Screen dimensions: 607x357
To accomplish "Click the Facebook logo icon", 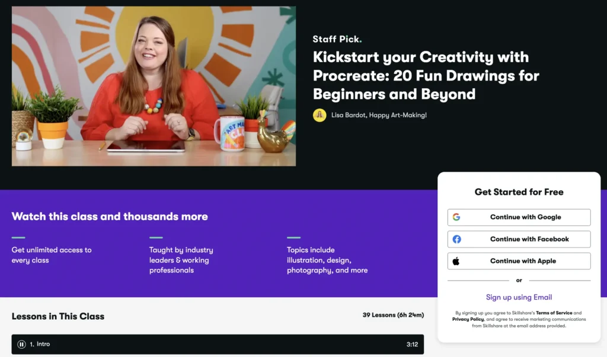I will 456,239.
